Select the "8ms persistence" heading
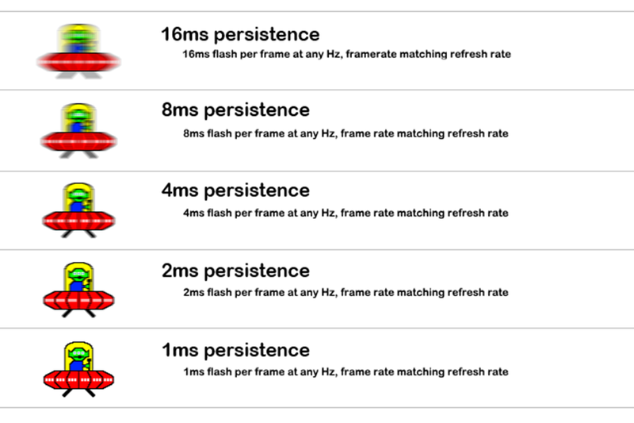634x423 pixels. 235,110
